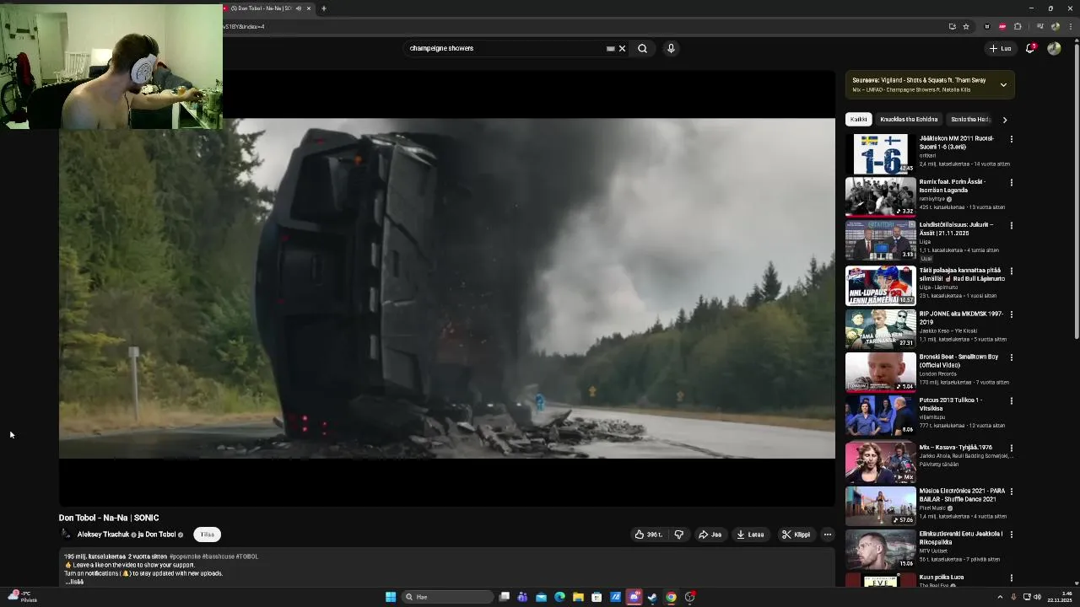Show hidden system tray icons

pos(1000,597)
